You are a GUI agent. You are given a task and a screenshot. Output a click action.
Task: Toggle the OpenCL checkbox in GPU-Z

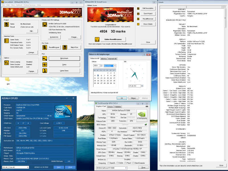point(108,163)
